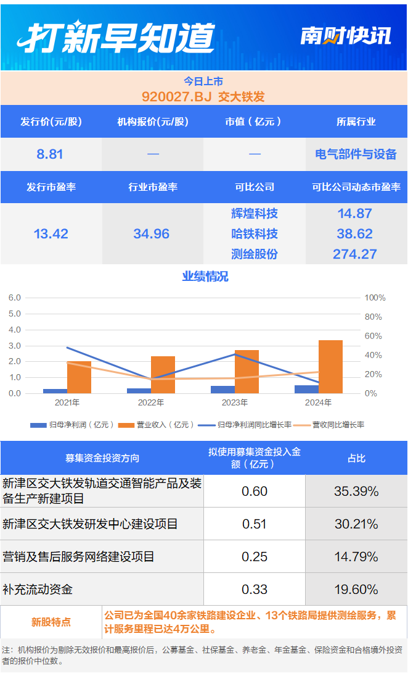Select the 今日上市 heading
The width and height of the screenshot is (408, 673).
point(203,81)
